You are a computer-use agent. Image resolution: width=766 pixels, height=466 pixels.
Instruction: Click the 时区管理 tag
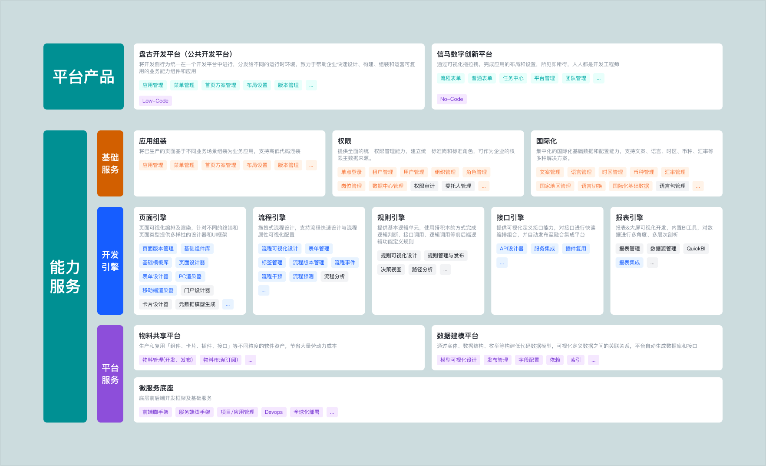point(613,172)
